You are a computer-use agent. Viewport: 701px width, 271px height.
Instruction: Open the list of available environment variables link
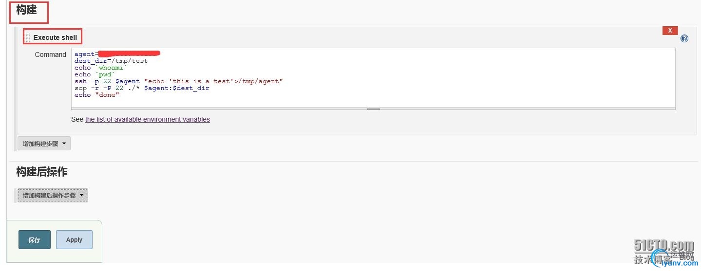tap(147, 119)
